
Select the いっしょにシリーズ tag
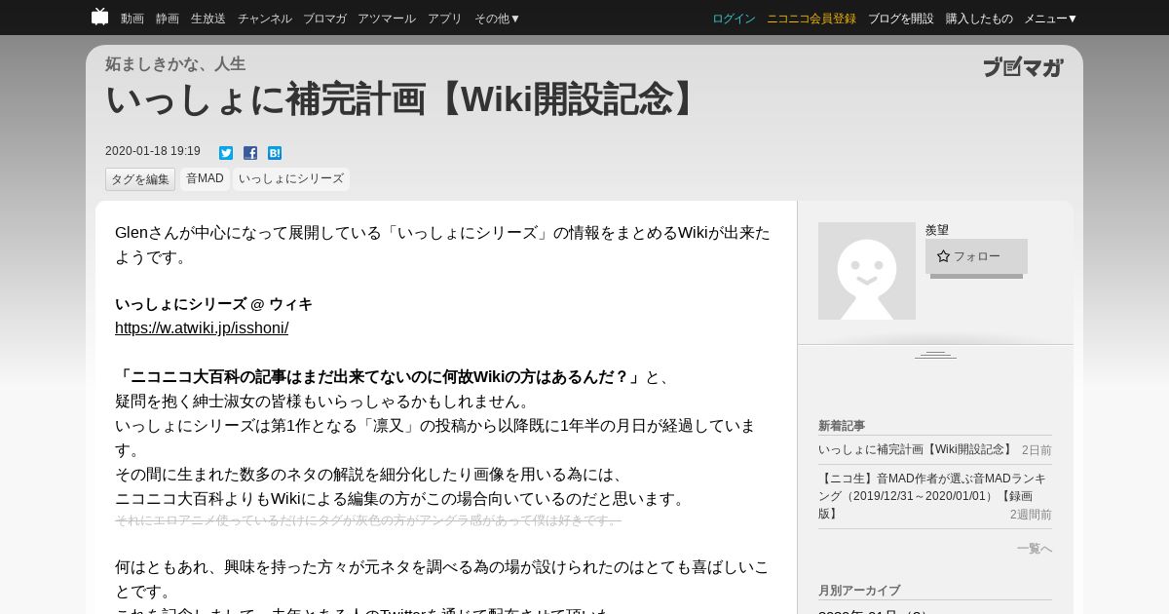click(x=291, y=179)
